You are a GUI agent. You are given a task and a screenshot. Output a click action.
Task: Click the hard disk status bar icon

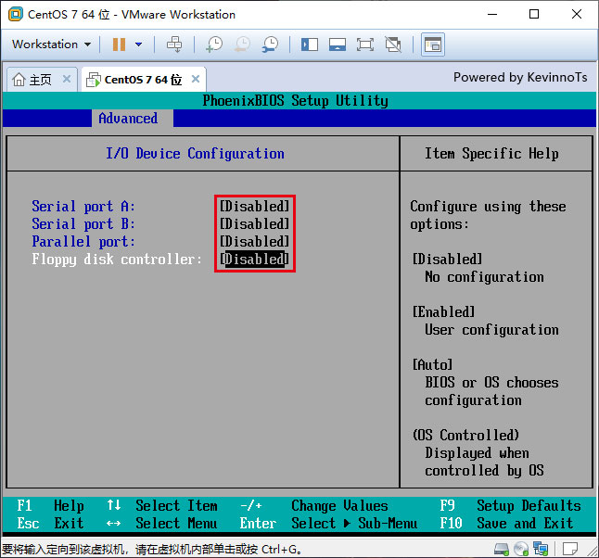[x=502, y=550]
